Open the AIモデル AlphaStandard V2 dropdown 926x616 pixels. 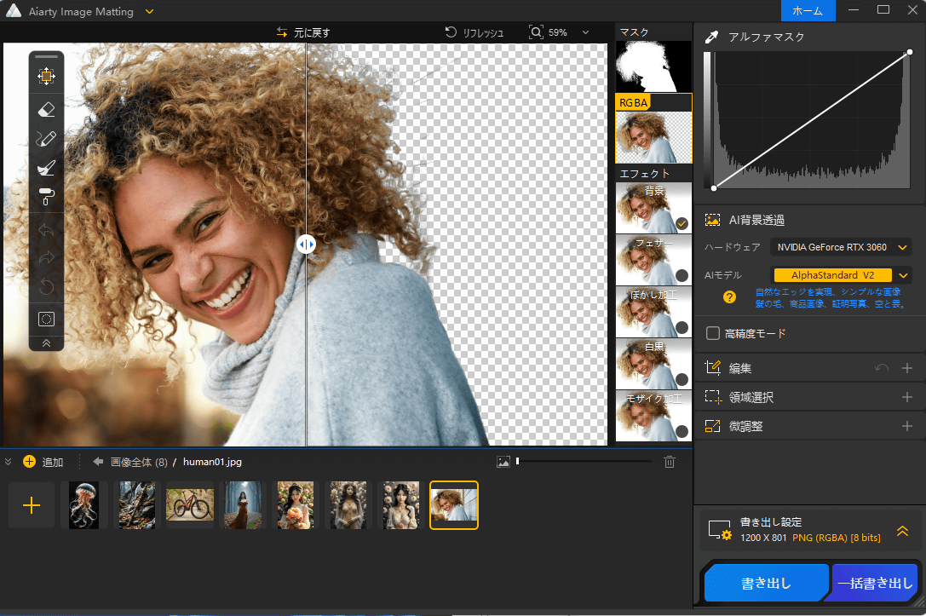[841, 275]
